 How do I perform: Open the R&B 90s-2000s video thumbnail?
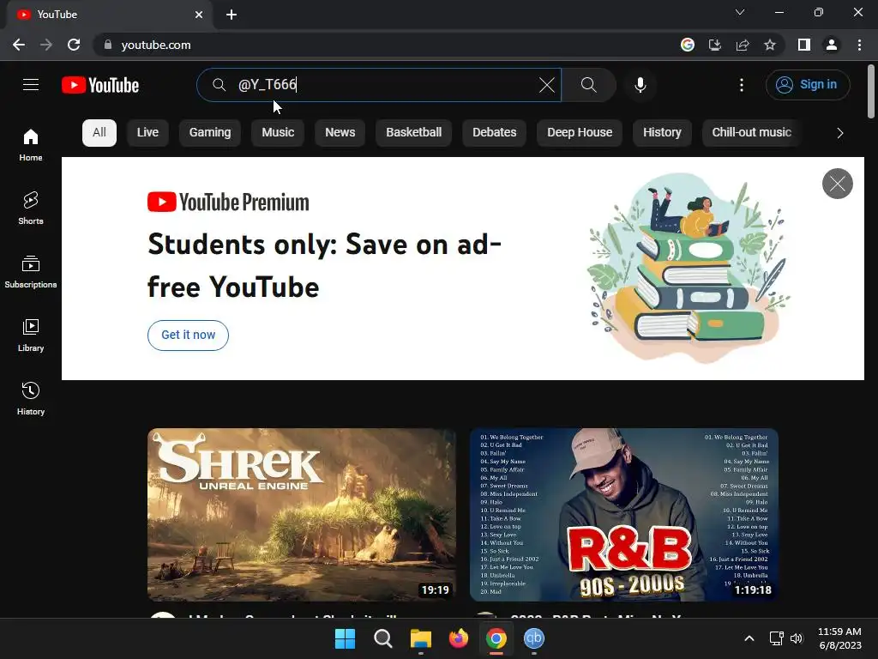point(624,515)
